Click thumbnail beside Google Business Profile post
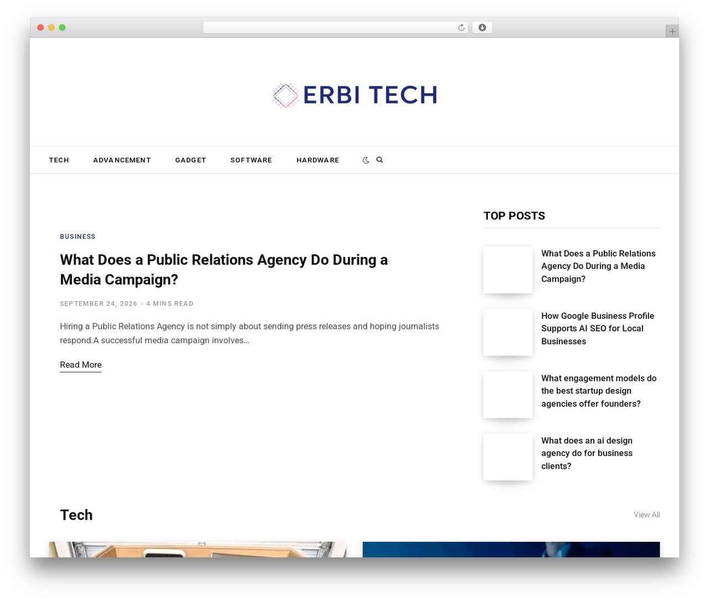The height and width of the screenshot is (600, 709). tap(508, 332)
